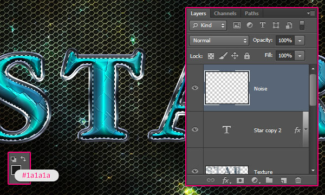Open the Layers panel flyout menu

(x=311, y=13)
